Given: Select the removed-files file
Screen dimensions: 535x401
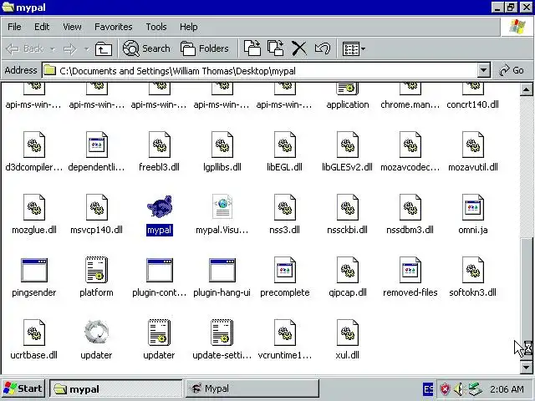Looking at the screenshot, I should coord(410,277).
